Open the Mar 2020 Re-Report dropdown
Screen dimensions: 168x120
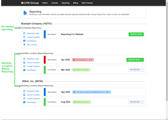point(136,70)
